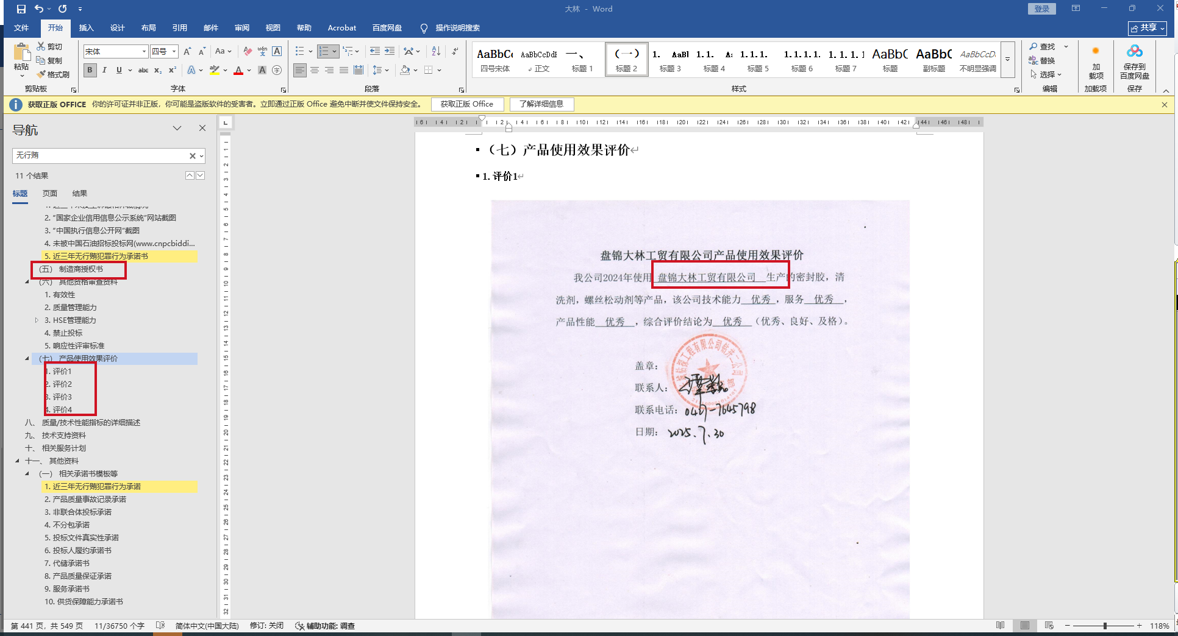Toggle character shading
The image size is (1178, 636).
262,70
